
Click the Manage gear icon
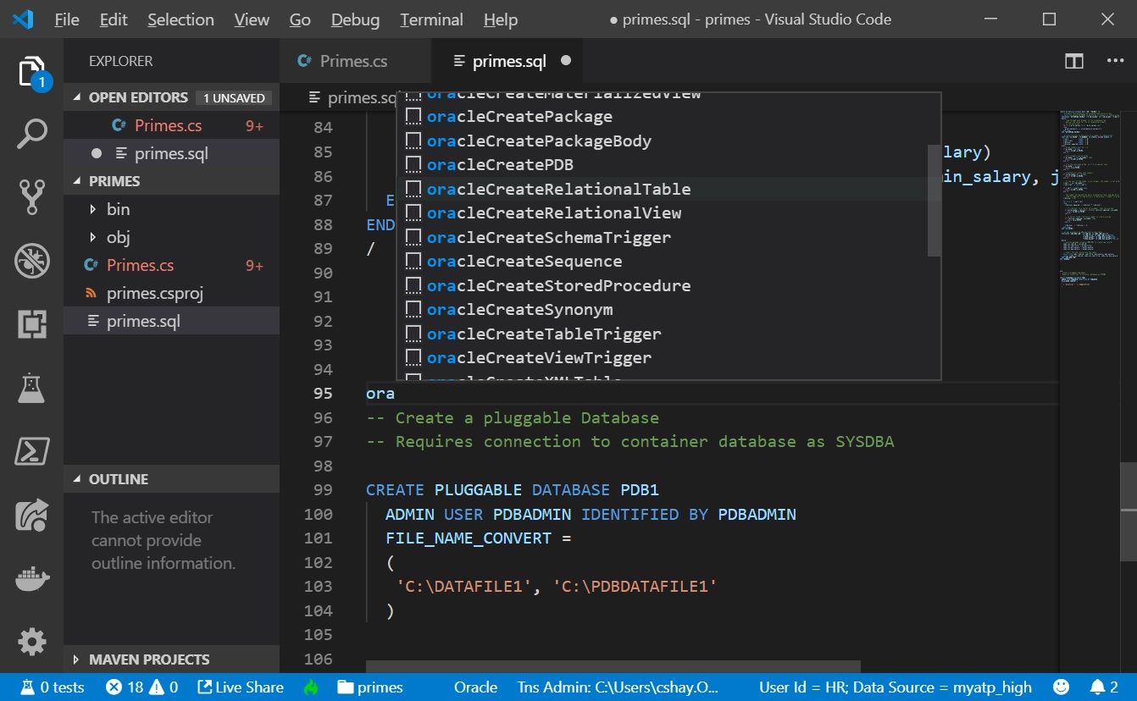click(31, 642)
